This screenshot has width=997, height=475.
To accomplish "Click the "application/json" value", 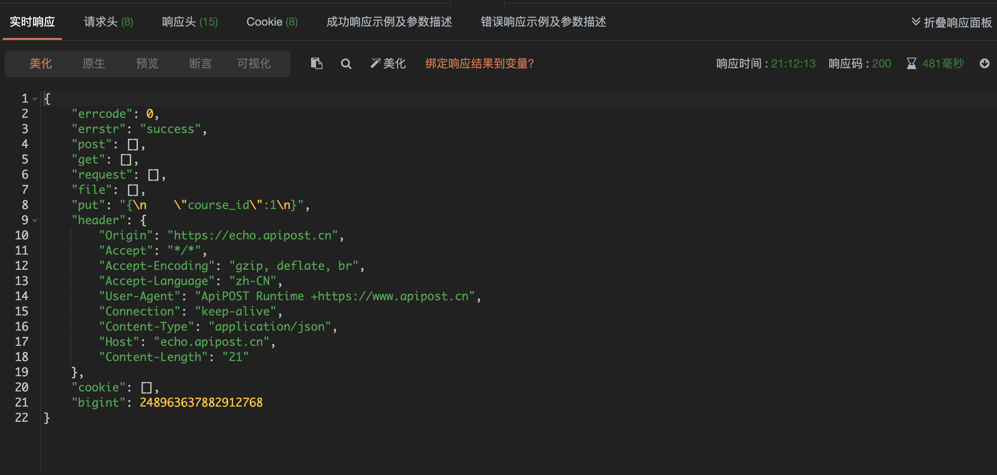I will 270,327.
